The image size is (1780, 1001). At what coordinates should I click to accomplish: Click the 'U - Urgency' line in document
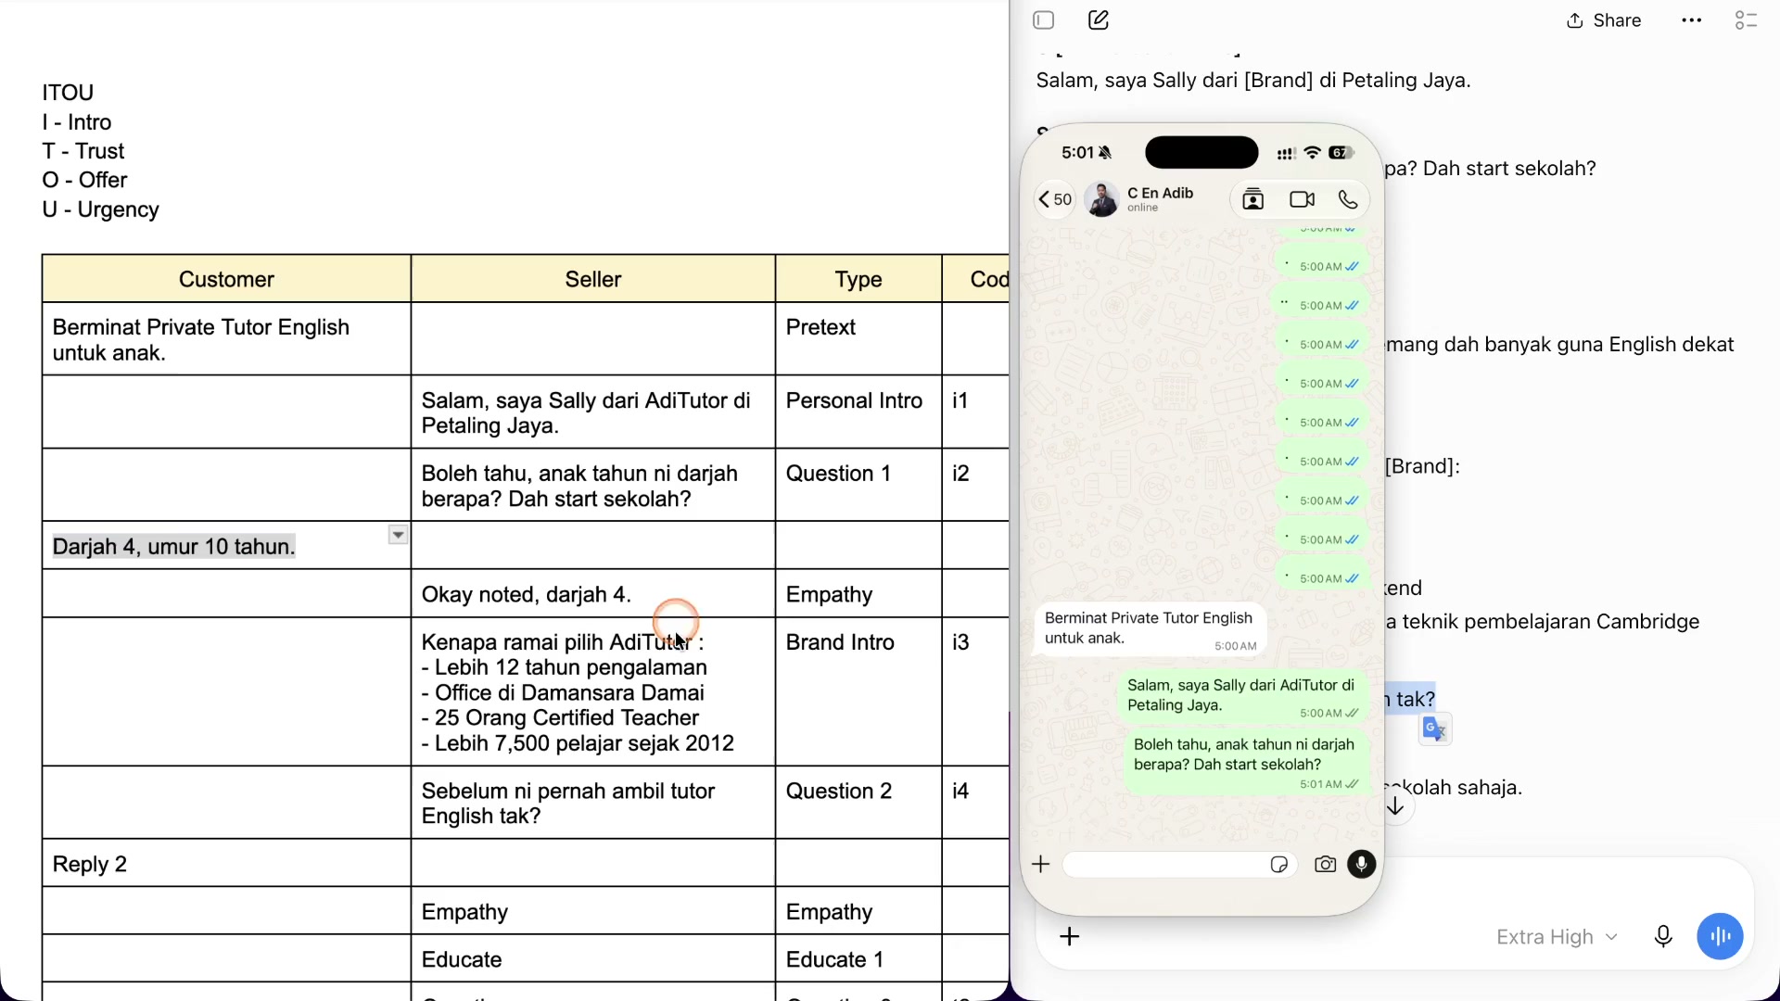coord(100,209)
